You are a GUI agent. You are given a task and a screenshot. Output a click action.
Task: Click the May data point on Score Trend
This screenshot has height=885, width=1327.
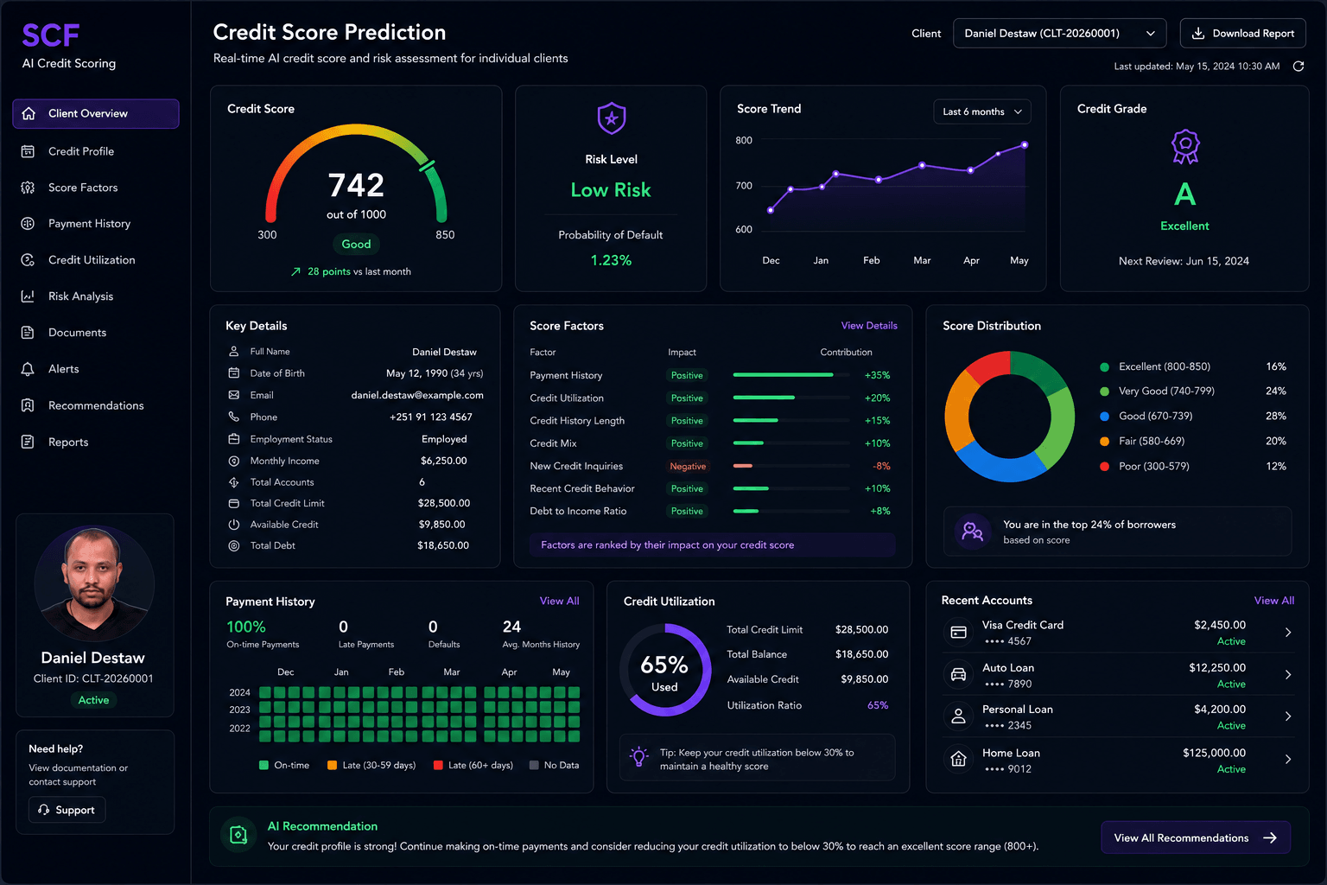[x=1025, y=145]
